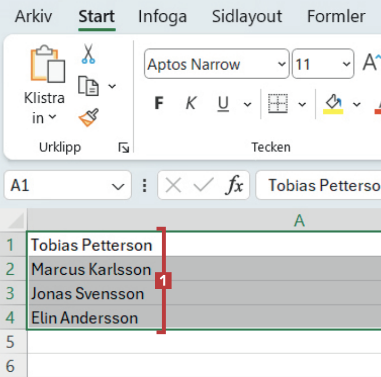The height and width of the screenshot is (377, 381).
Task: Confirm the entry with formula bar checkmark
Action: pyautogui.click(x=203, y=186)
